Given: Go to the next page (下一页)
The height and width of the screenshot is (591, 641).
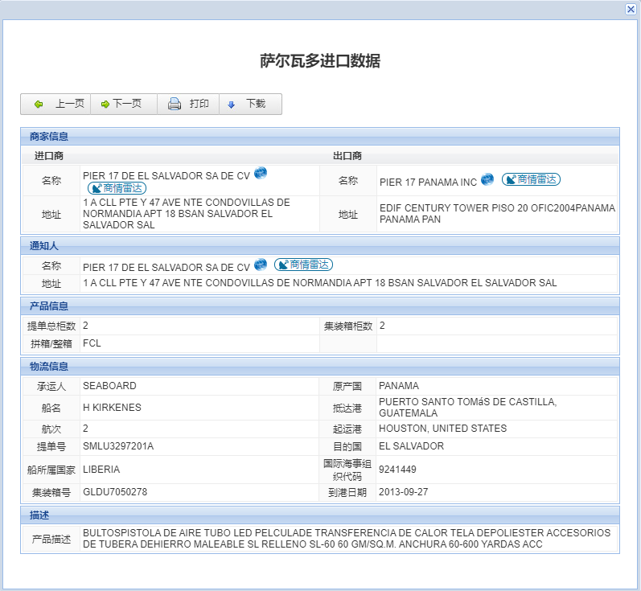Looking at the screenshot, I should [x=121, y=104].
